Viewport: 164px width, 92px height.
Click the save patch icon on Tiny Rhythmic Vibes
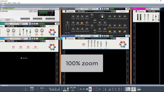coord(44,41)
